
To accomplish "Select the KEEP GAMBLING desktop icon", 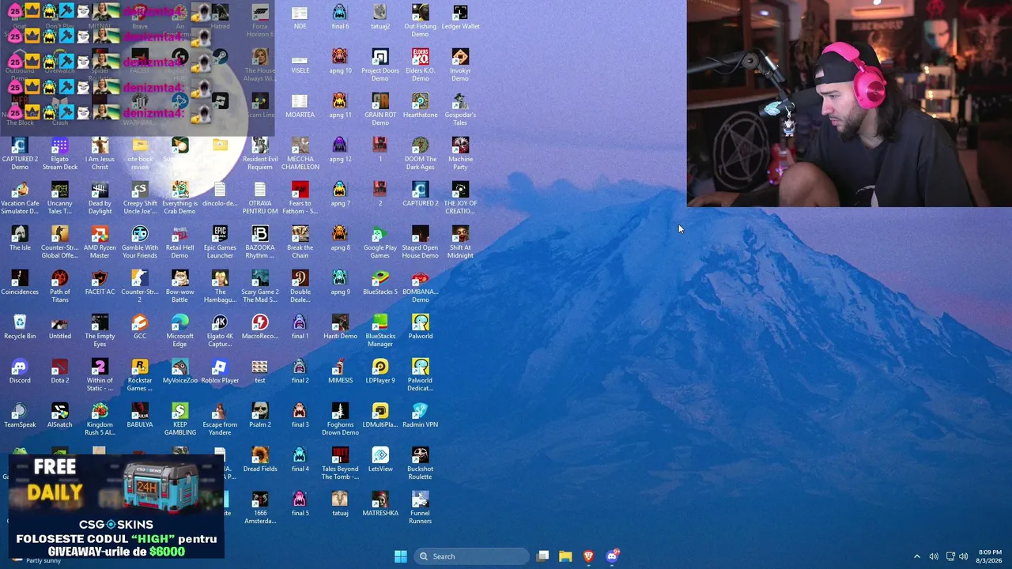I will [x=179, y=420].
